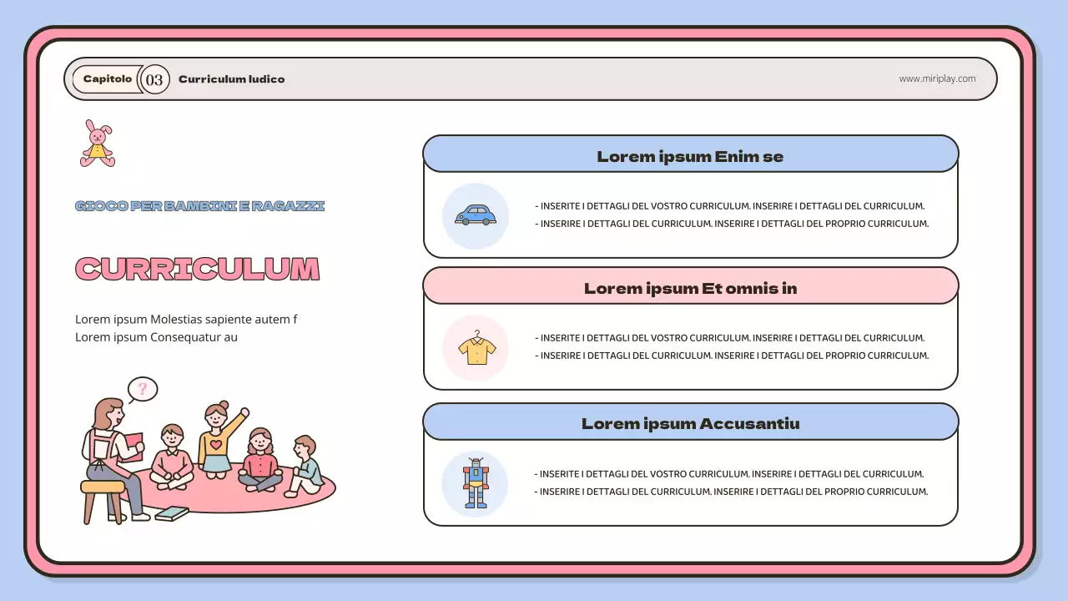
Task: Click the pink bunny toy icon
Action: pyautogui.click(x=98, y=144)
